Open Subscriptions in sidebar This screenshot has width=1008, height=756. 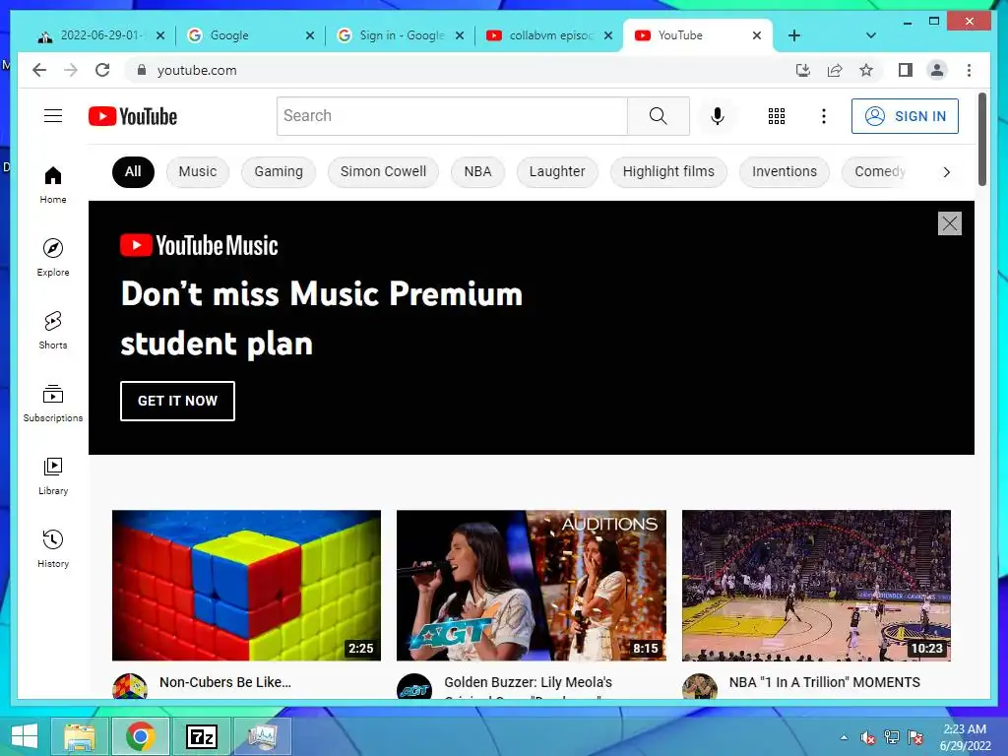[53, 403]
